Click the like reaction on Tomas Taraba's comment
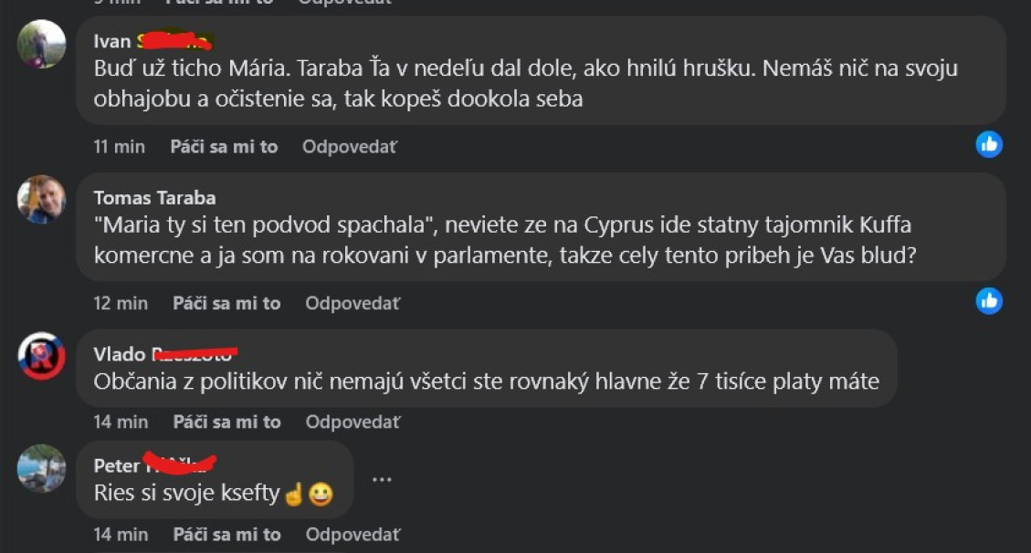 989,300
